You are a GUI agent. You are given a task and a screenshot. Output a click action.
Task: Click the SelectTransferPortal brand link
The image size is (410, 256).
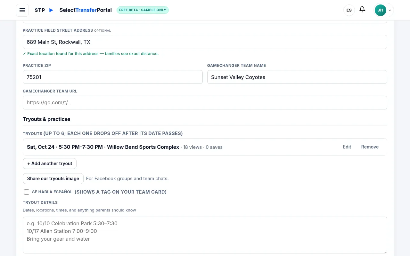pyautogui.click(x=86, y=10)
